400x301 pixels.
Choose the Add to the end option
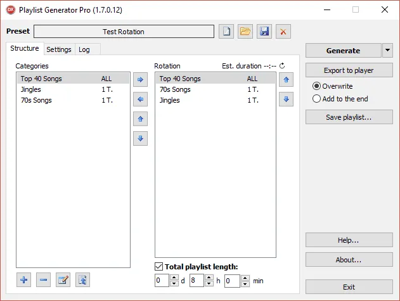pos(317,99)
